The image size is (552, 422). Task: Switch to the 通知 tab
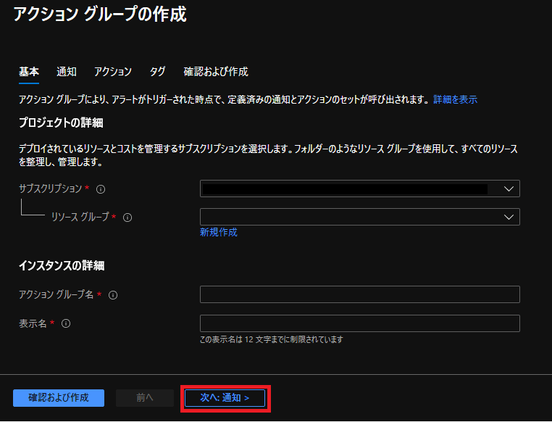tap(67, 72)
